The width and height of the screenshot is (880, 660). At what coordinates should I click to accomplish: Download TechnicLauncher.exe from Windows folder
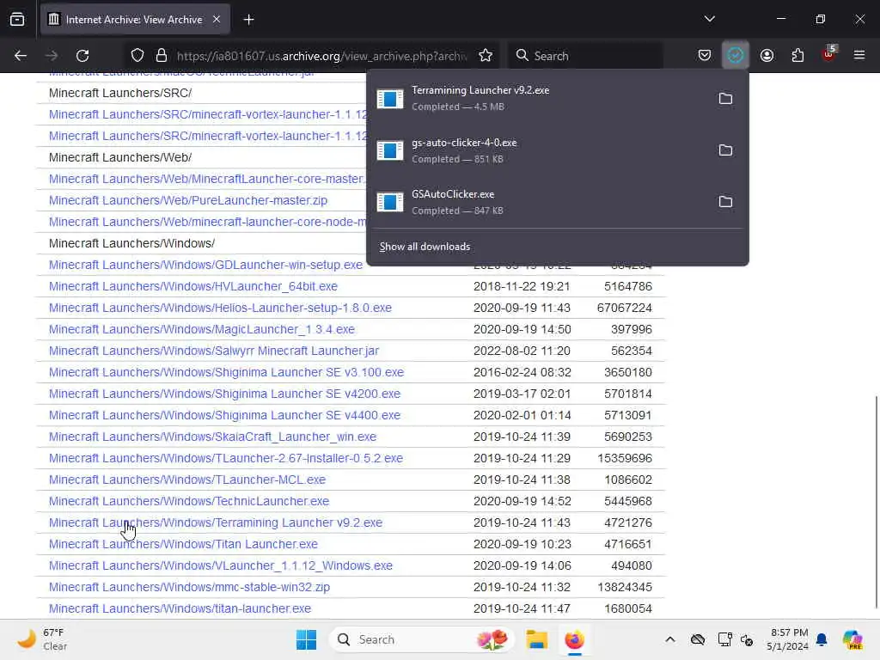[189, 501]
